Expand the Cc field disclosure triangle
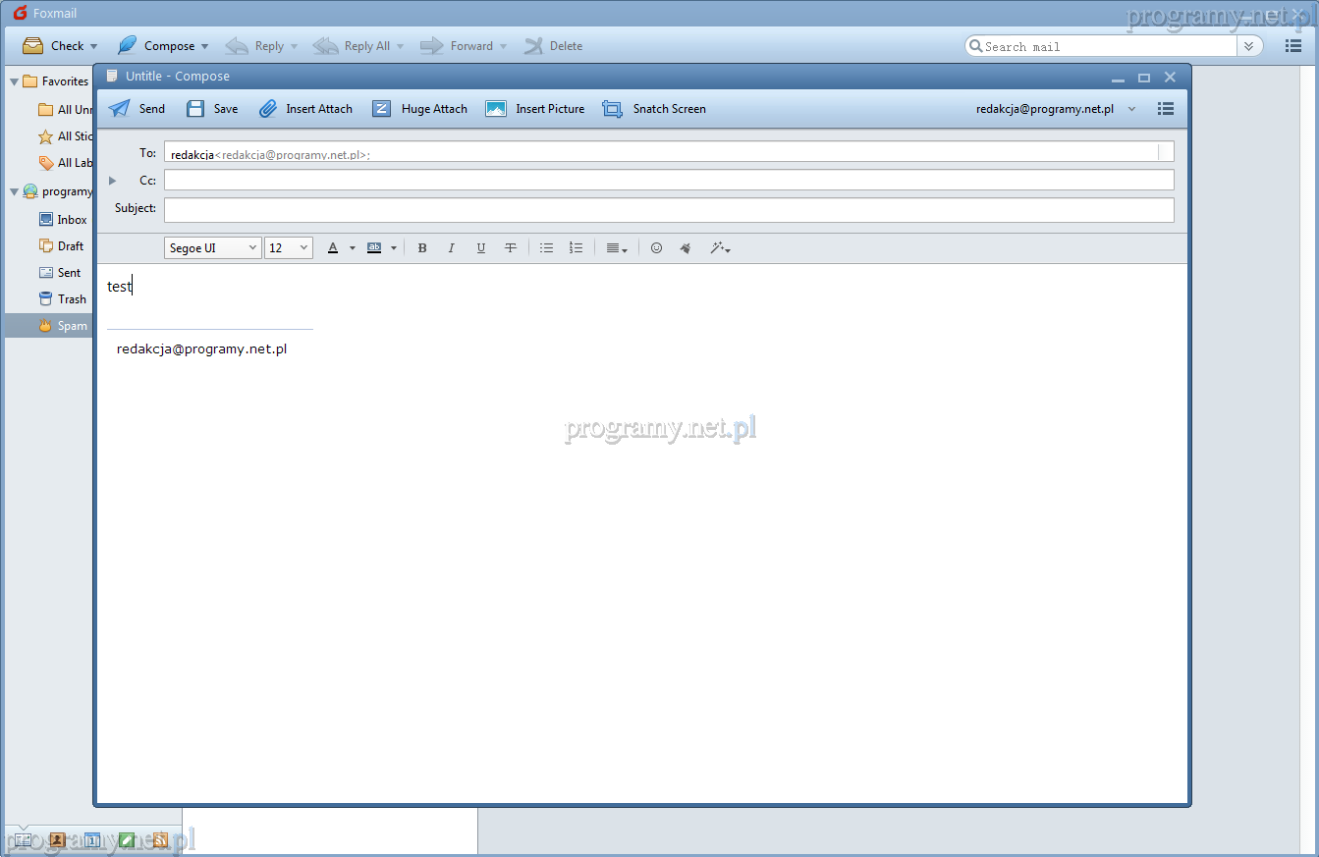1319x857 pixels. (113, 181)
